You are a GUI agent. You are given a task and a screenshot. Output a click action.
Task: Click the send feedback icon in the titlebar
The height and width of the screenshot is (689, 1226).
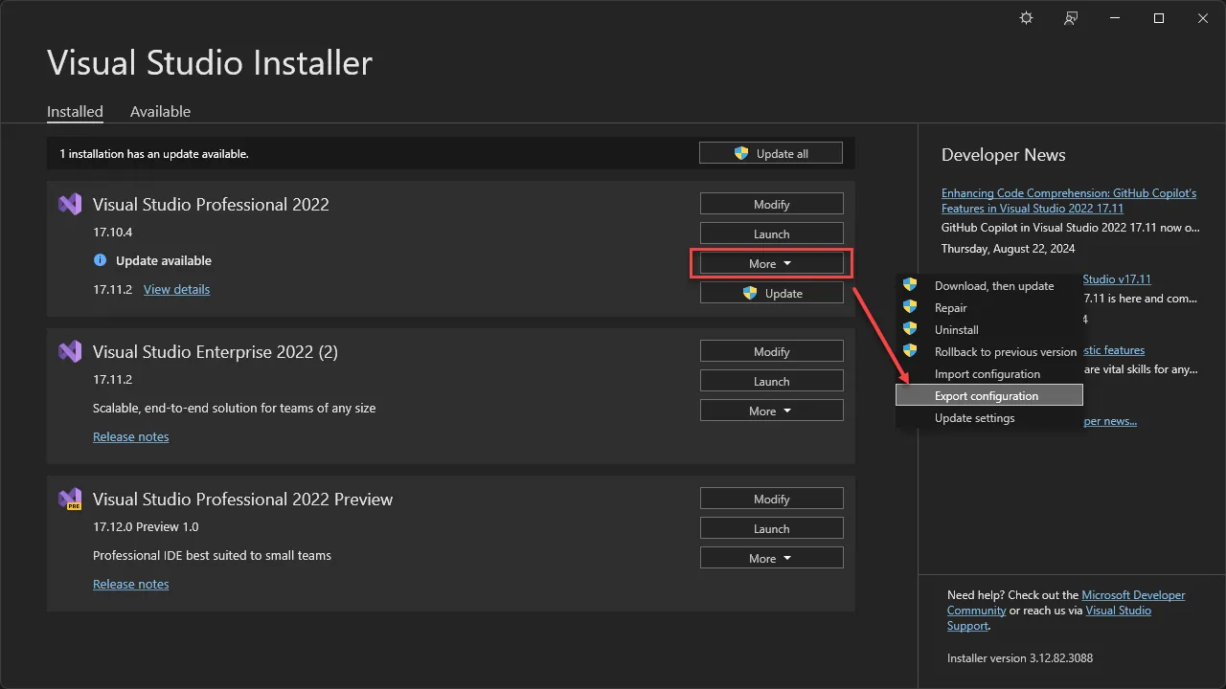(x=1070, y=17)
